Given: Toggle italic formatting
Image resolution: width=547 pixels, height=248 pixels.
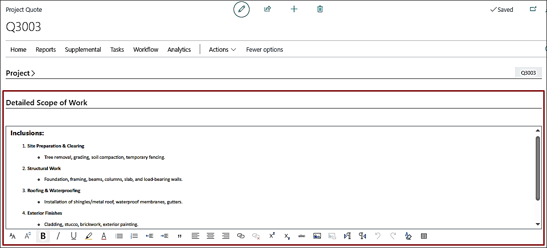Looking at the screenshot, I should coord(58,236).
